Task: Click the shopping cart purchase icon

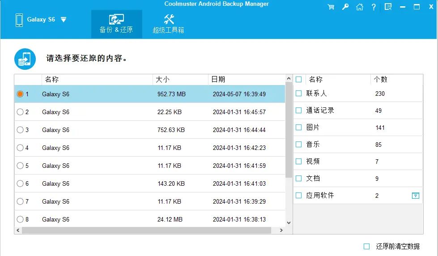Action: coord(331,7)
